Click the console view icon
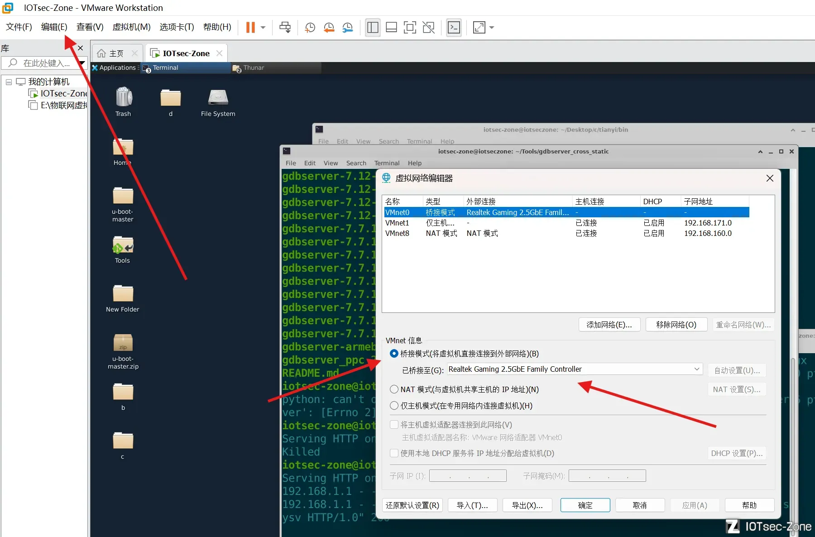The image size is (815, 537). click(454, 28)
